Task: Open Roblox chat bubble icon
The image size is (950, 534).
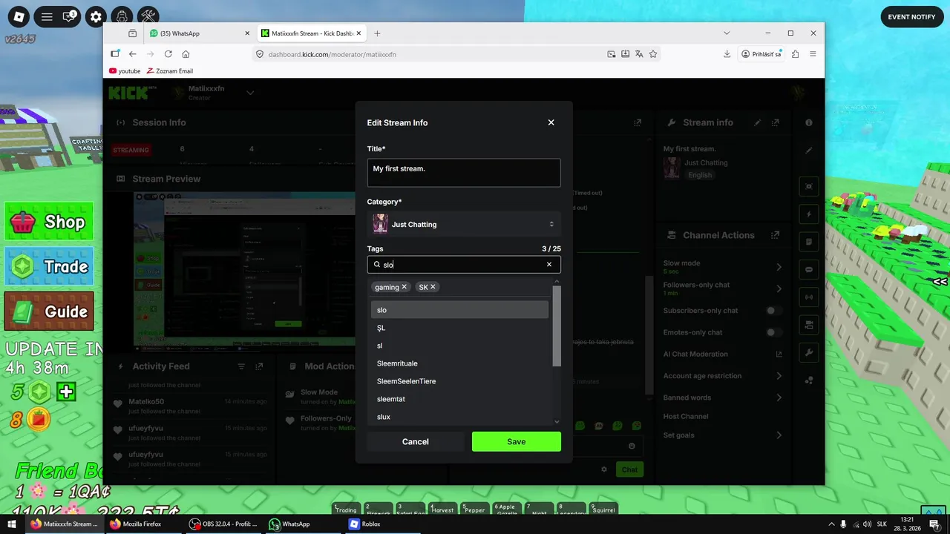Action: pyautogui.click(x=70, y=16)
